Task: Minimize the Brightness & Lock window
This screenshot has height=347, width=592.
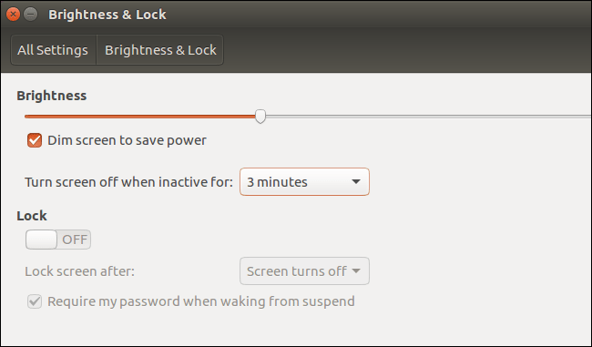Action: [x=31, y=15]
